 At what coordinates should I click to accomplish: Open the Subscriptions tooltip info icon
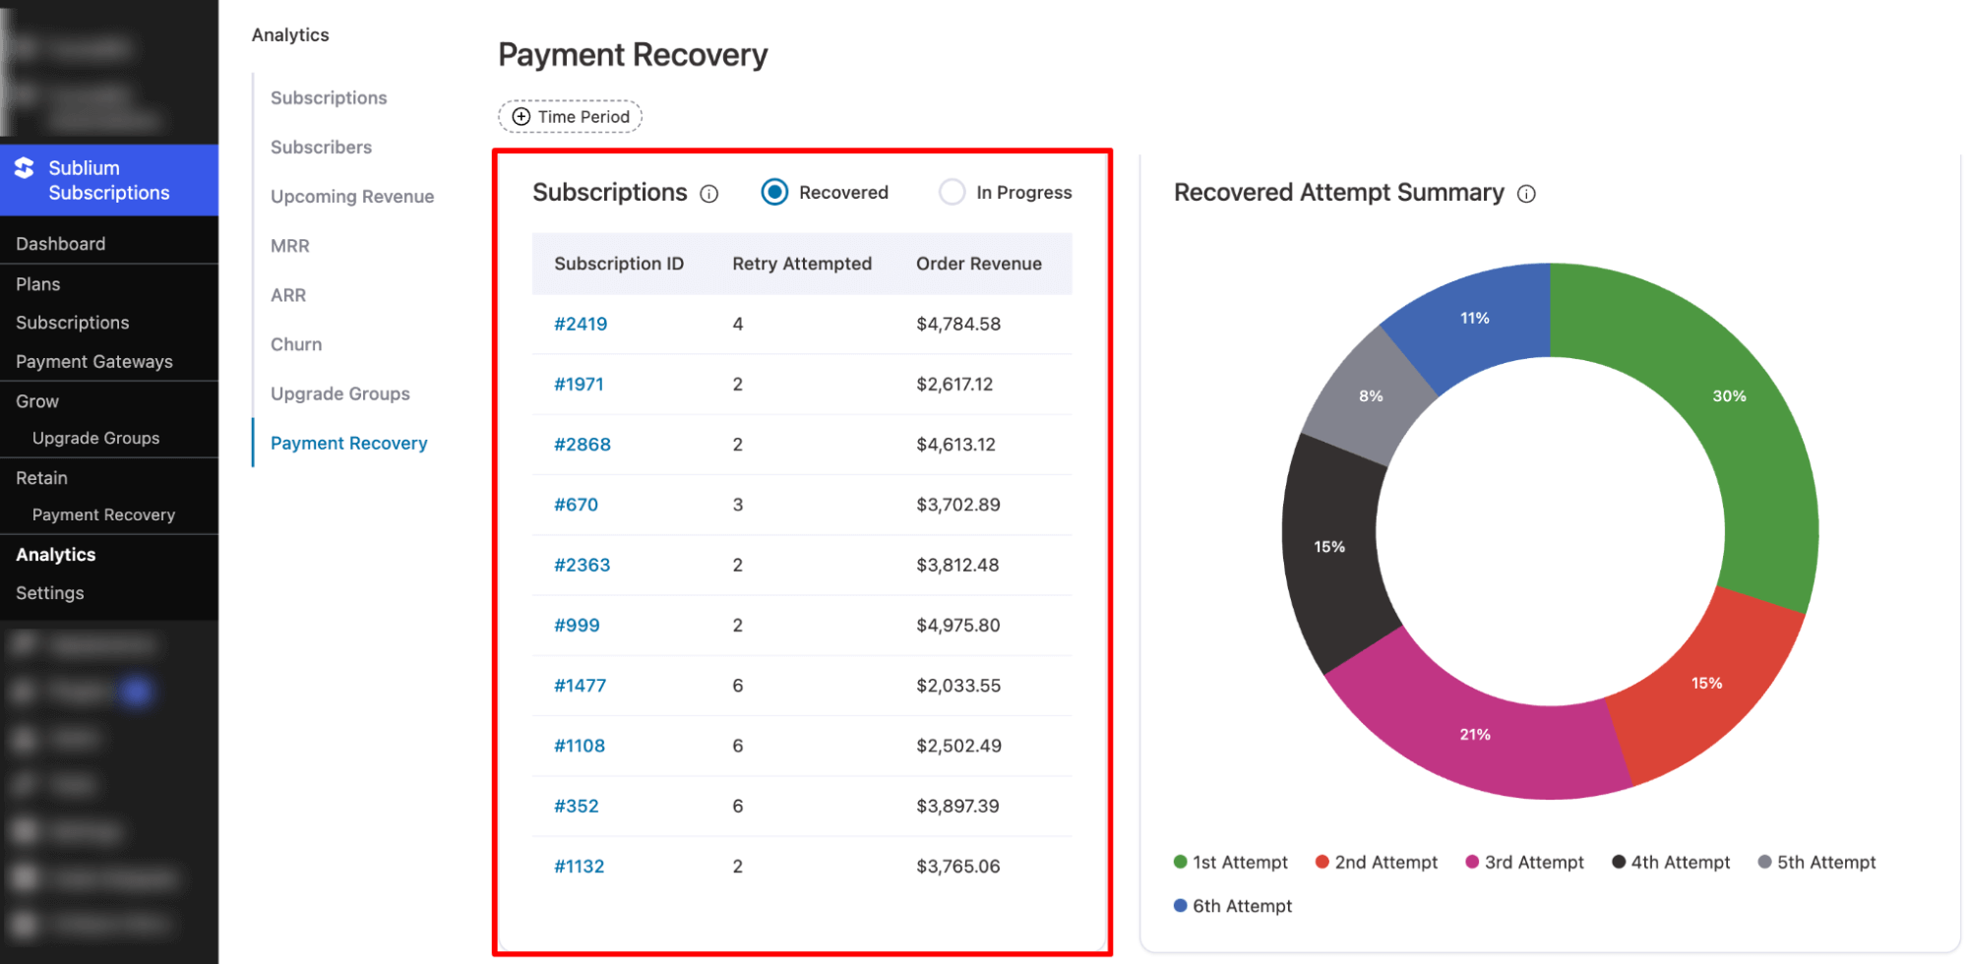[709, 194]
